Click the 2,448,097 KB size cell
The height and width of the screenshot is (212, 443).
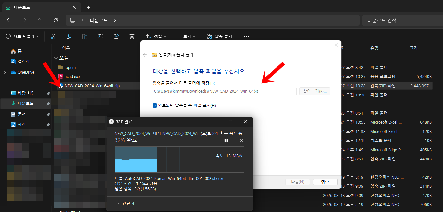(421, 86)
